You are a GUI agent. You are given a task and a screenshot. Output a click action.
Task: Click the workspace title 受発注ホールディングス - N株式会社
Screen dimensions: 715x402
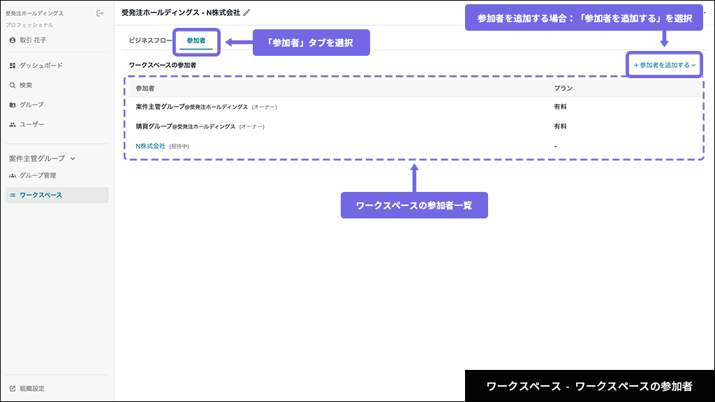(x=181, y=13)
